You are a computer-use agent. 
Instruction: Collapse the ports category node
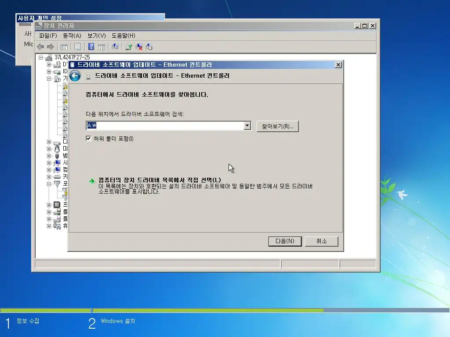tap(49, 184)
